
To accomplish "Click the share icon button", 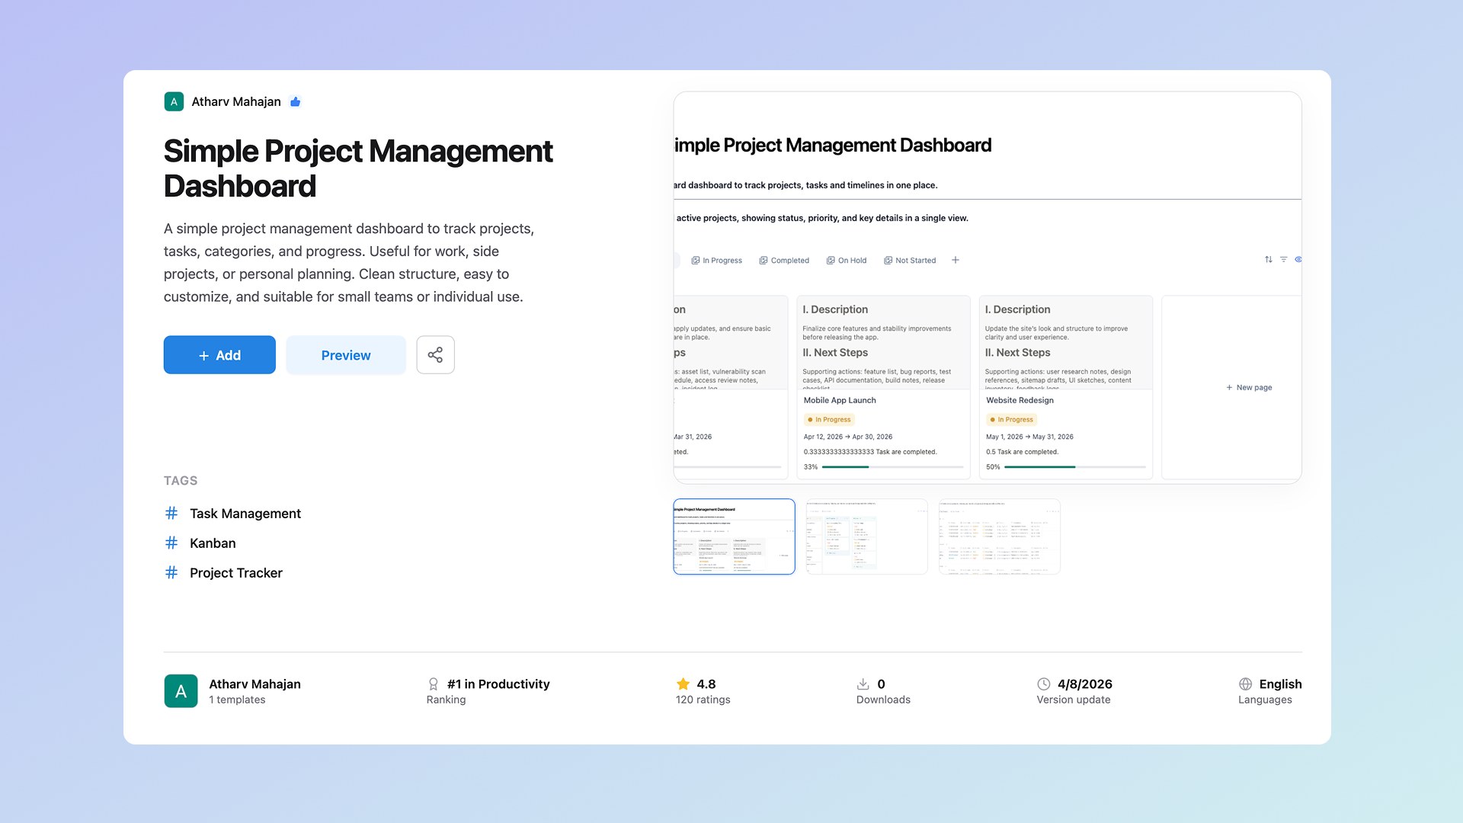I will click(x=435, y=355).
